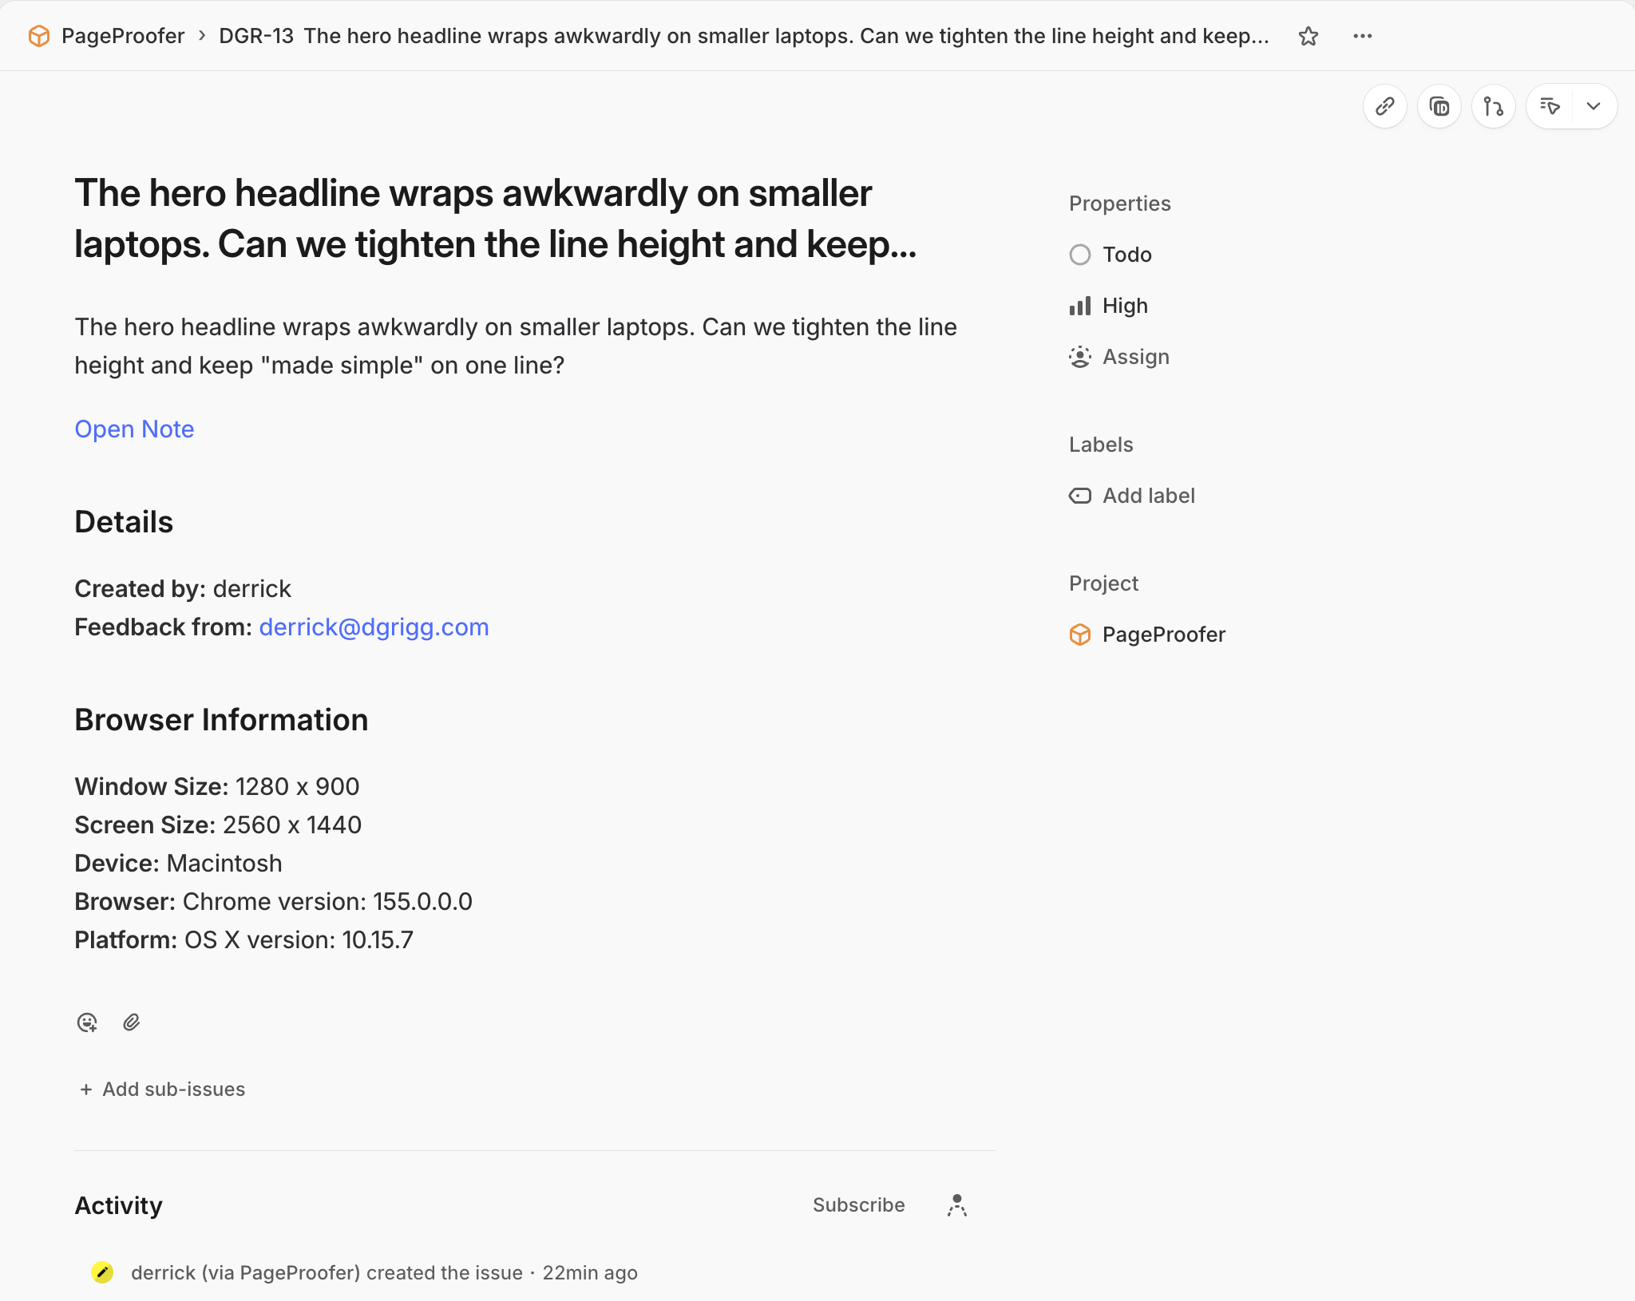Click Add sub-issues
Screen dimensions: 1635x1301
click(x=162, y=1089)
